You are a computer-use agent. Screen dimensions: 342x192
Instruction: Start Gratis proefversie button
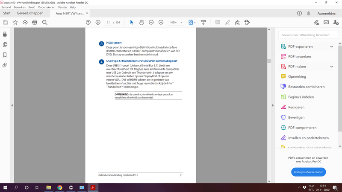(308, 172)
